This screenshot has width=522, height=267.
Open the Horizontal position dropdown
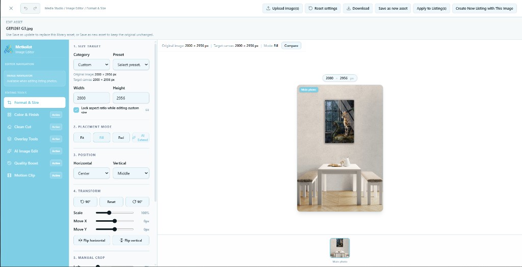click(92, 173)
